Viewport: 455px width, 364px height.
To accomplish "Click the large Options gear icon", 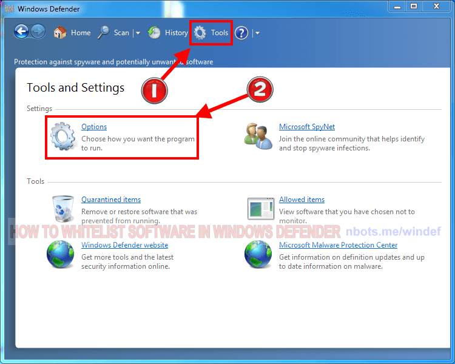I will coord(62,136).
